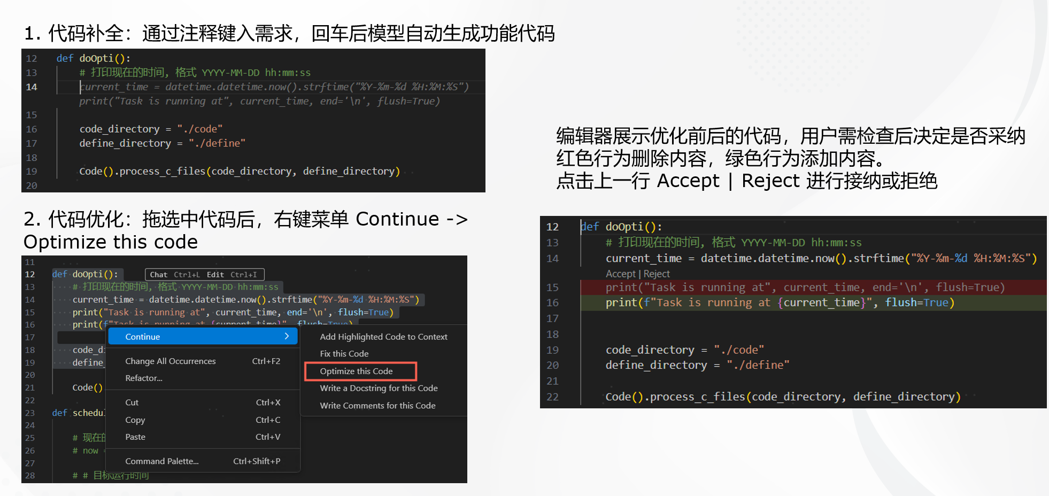Viewport: 1049px width, 496px height.
Task: Choose Write a Docstring for this Code
Action: 379,388
